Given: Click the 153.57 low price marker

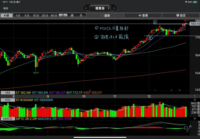Looking at the screenshot, I should pyautogui.click(x=36, y=73).
